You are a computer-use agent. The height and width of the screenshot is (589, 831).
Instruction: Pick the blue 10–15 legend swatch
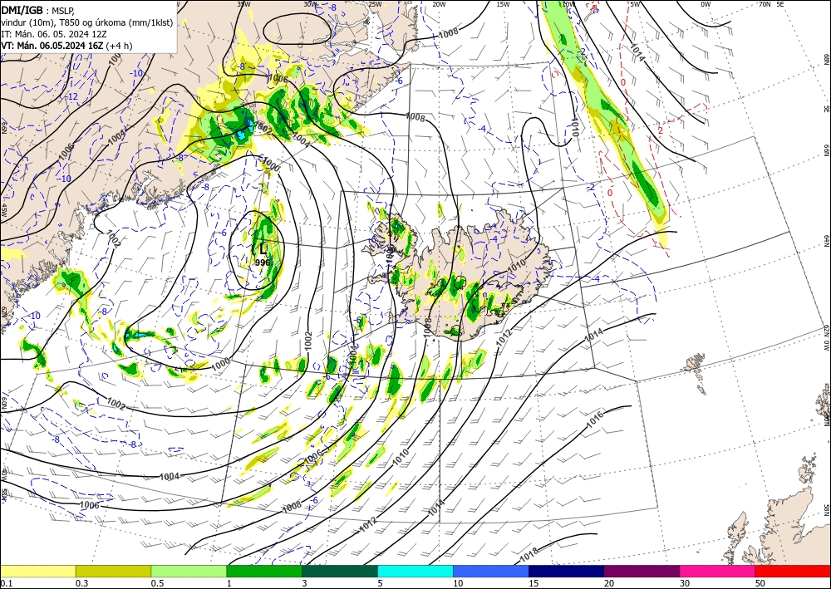(491, 571)
